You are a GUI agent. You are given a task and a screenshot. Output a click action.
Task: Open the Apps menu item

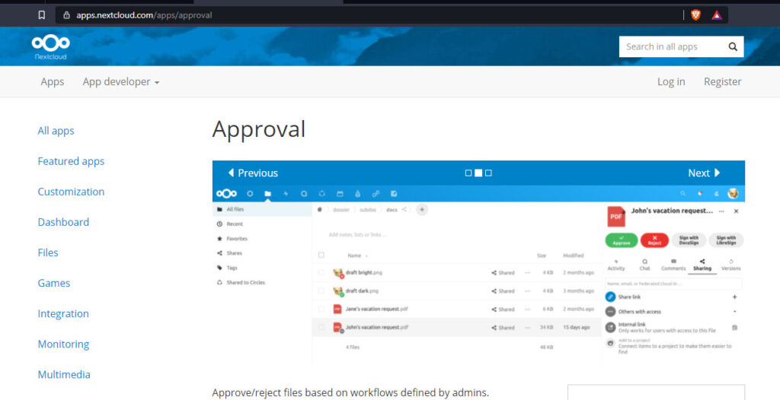click(x=53, y=81)
